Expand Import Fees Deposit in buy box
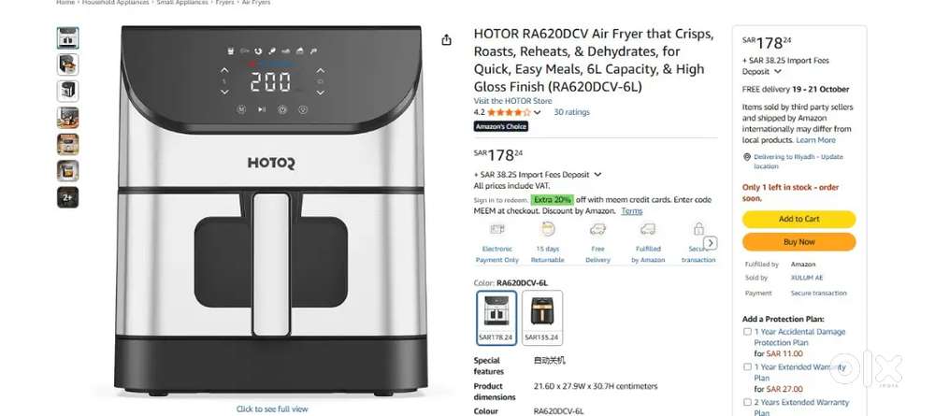The image size is (935, 416). (778, 72)
